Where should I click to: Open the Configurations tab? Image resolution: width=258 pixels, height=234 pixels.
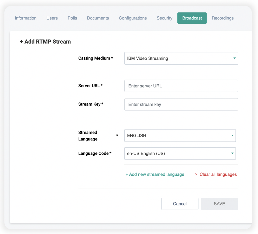pos(133,18)
